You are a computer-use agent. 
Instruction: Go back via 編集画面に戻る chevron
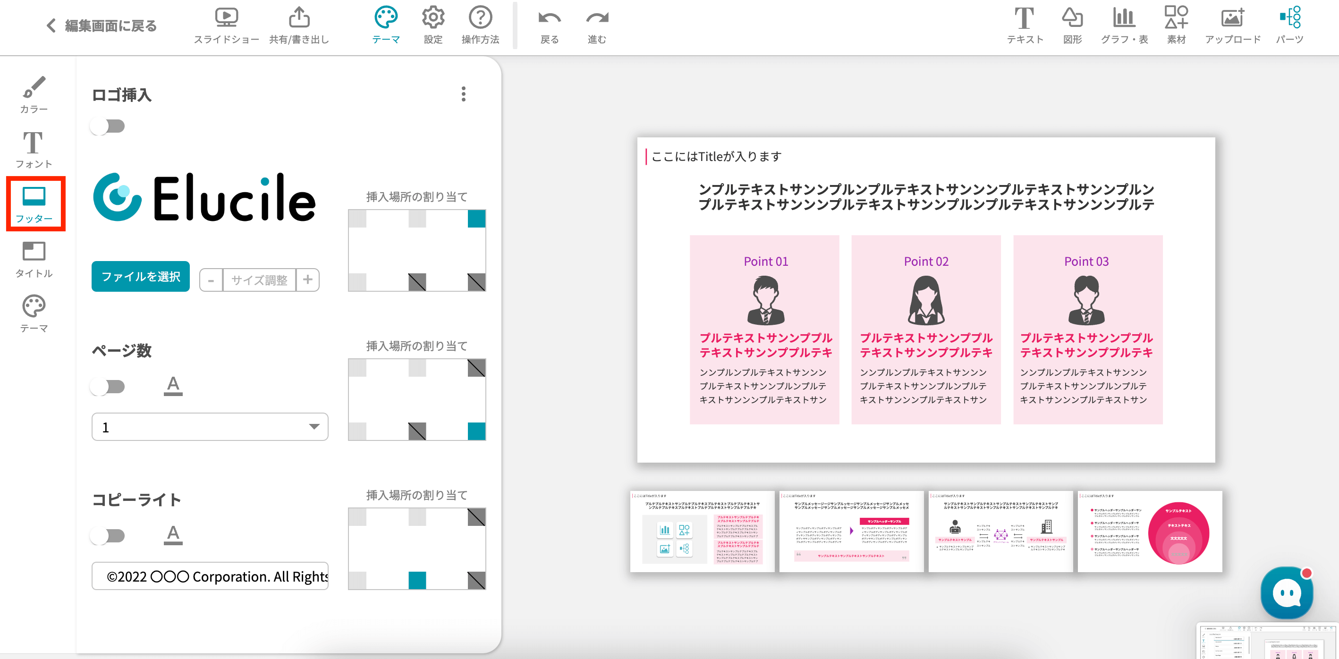click(51, 25)
